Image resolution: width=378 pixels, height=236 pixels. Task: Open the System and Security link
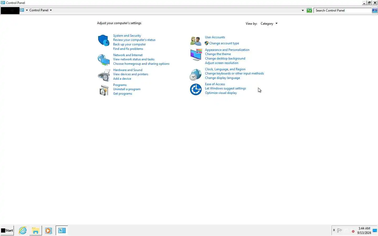click(127, 36)
